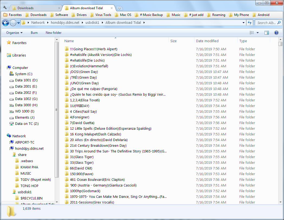Click the New folder button
Screen dimensions: 284x220
[x=54, y=33]
